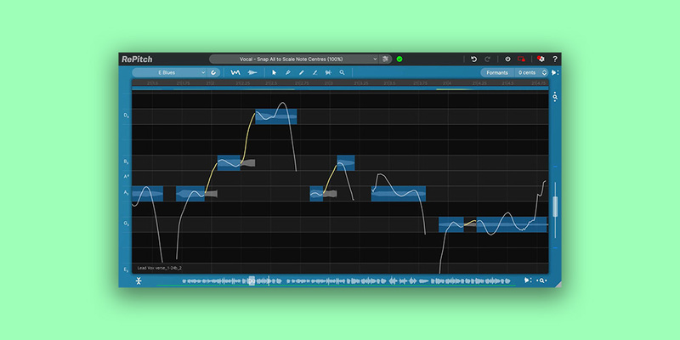The height and width of the screenshot is (340, 680).
Task: Redo the last undone edit
Action: [487, 59]
